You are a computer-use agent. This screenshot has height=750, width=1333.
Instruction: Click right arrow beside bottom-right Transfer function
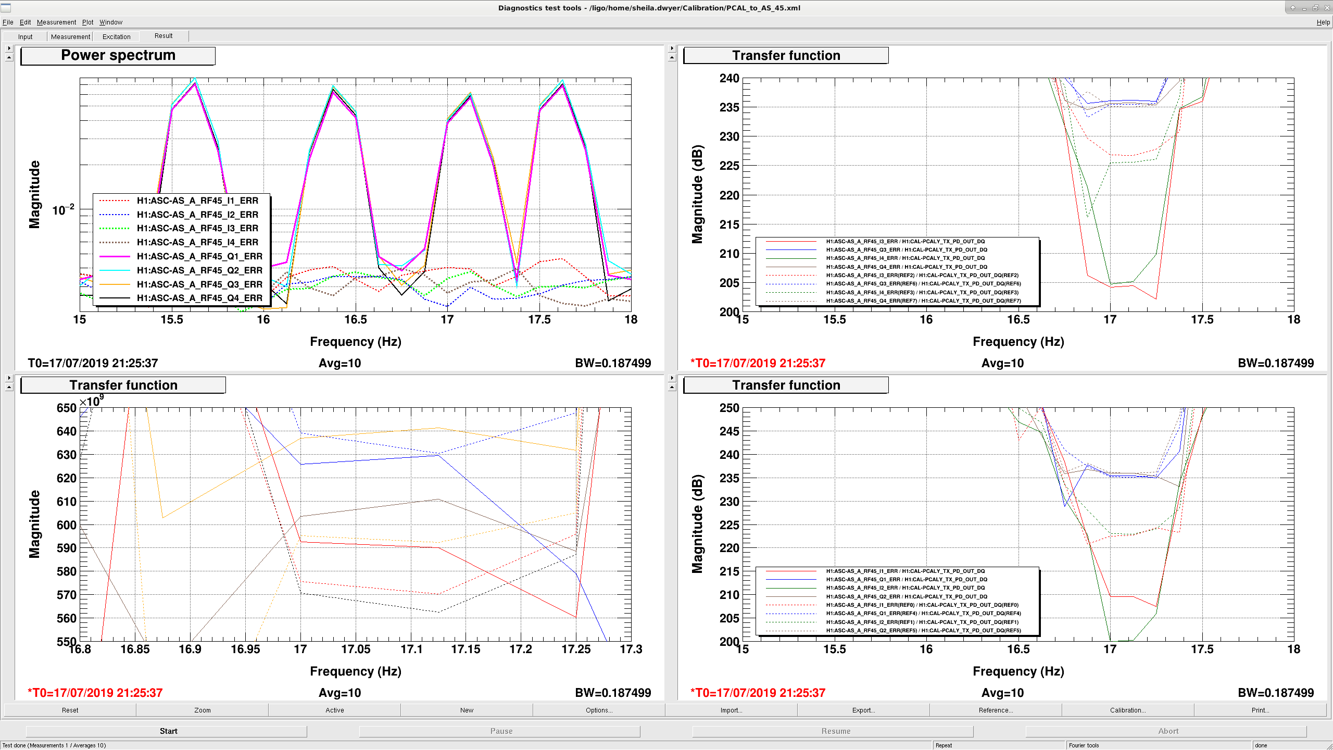(x=672, y=378)
